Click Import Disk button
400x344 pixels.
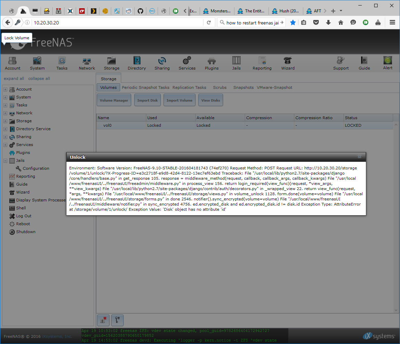click(147, 100)
